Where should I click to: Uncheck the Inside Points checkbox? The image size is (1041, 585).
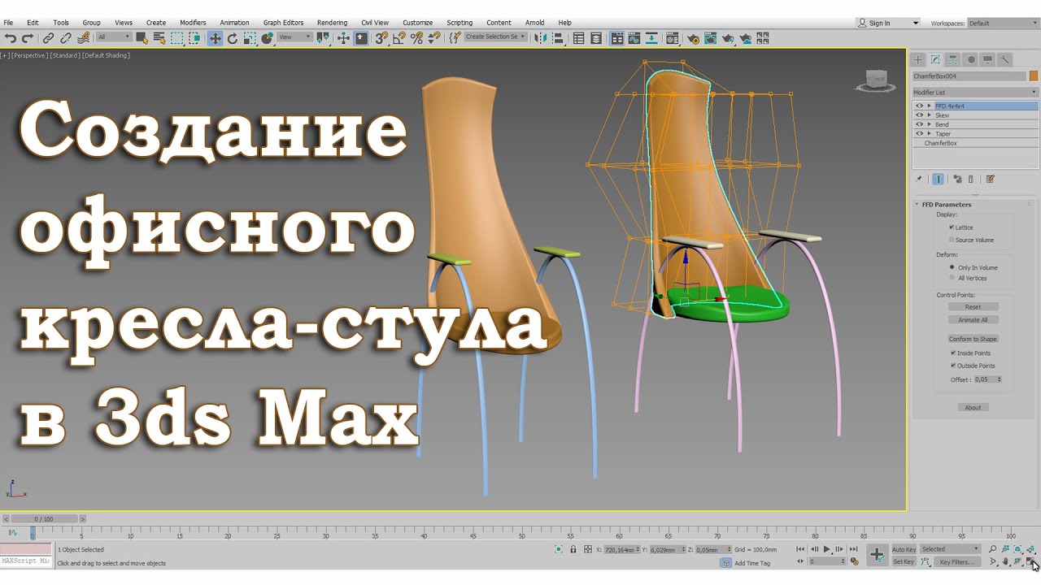click(953, 353)
